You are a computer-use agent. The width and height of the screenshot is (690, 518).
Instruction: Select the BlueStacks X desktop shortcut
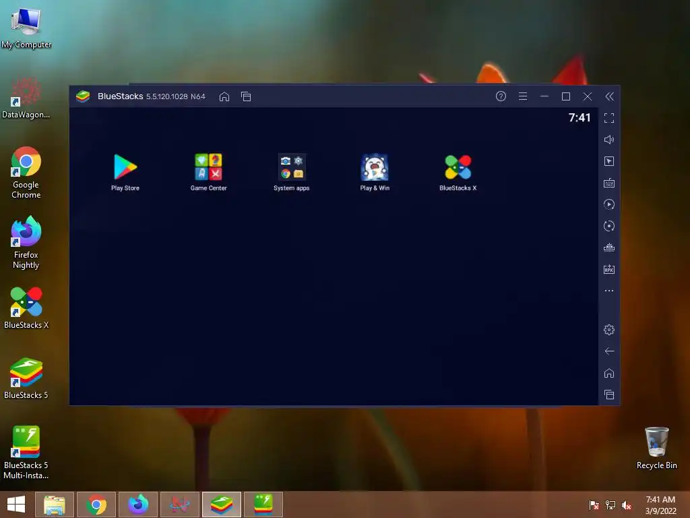[26, 308]
